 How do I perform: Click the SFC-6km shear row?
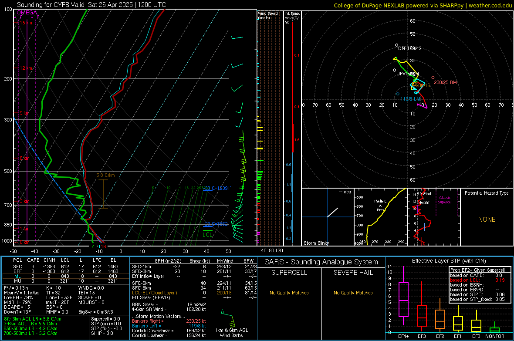pos(194,283)
